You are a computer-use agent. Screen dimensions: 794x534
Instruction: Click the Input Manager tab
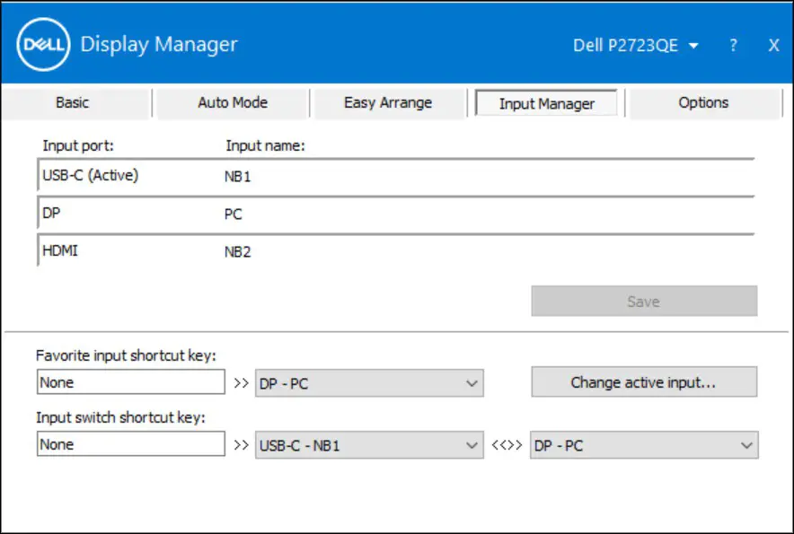[546, 102]
